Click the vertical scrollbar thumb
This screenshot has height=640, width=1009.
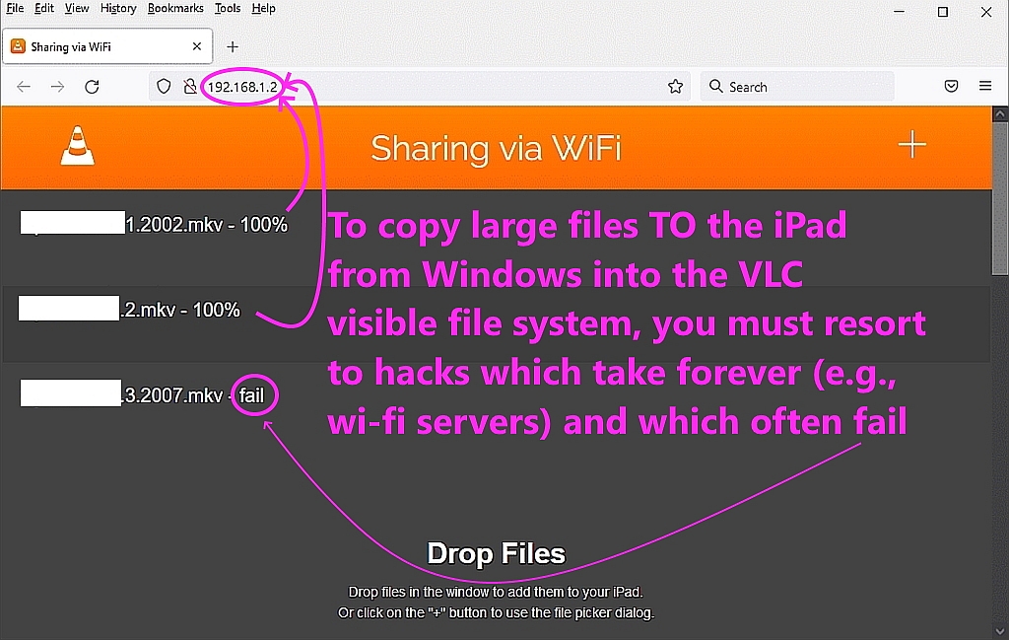click(999, 198)
